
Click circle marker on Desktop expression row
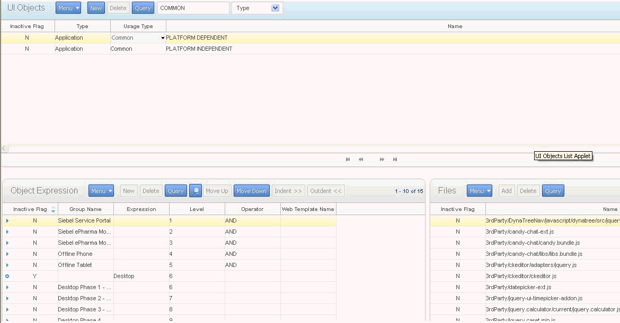(7, 276)
